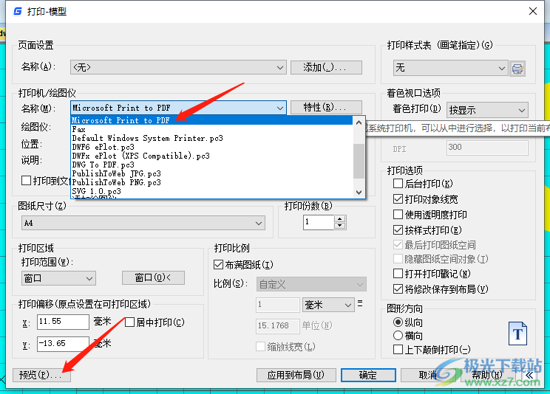Open the 图纸尺寸 A4 dropdown
Image resolution: width=550 pixels, height=394 pixels.
[x=143, y=223]
